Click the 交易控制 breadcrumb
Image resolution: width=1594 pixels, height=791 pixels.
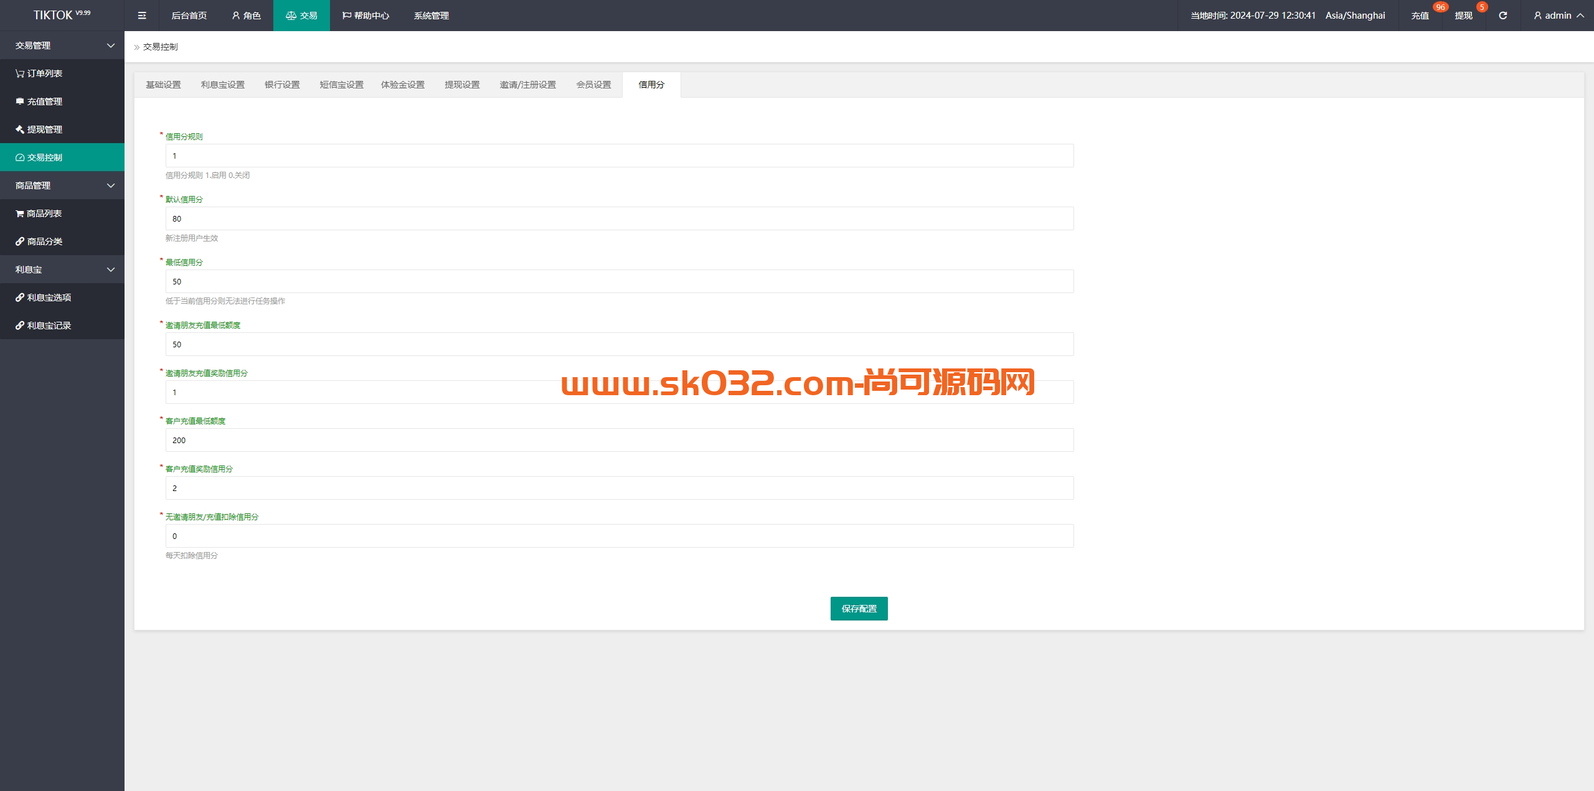tap(160, 47)
